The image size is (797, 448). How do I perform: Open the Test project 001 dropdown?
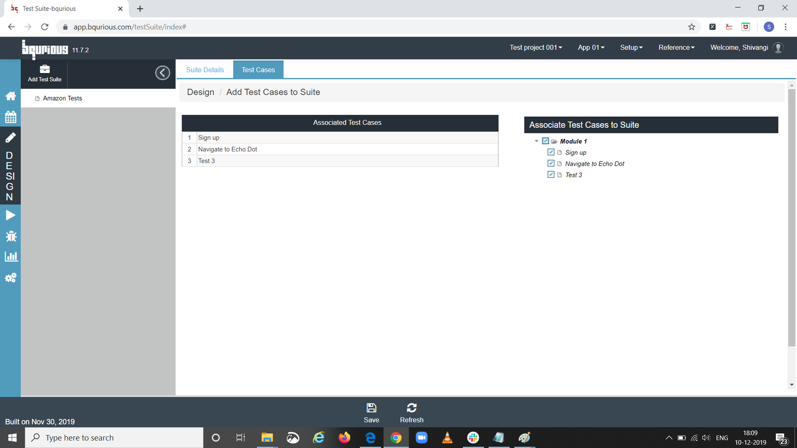[x=536, y=48]
